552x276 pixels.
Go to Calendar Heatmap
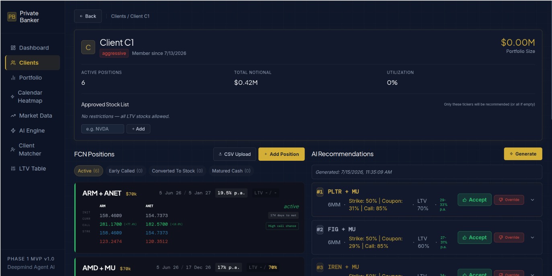click(x=33, y=97)
